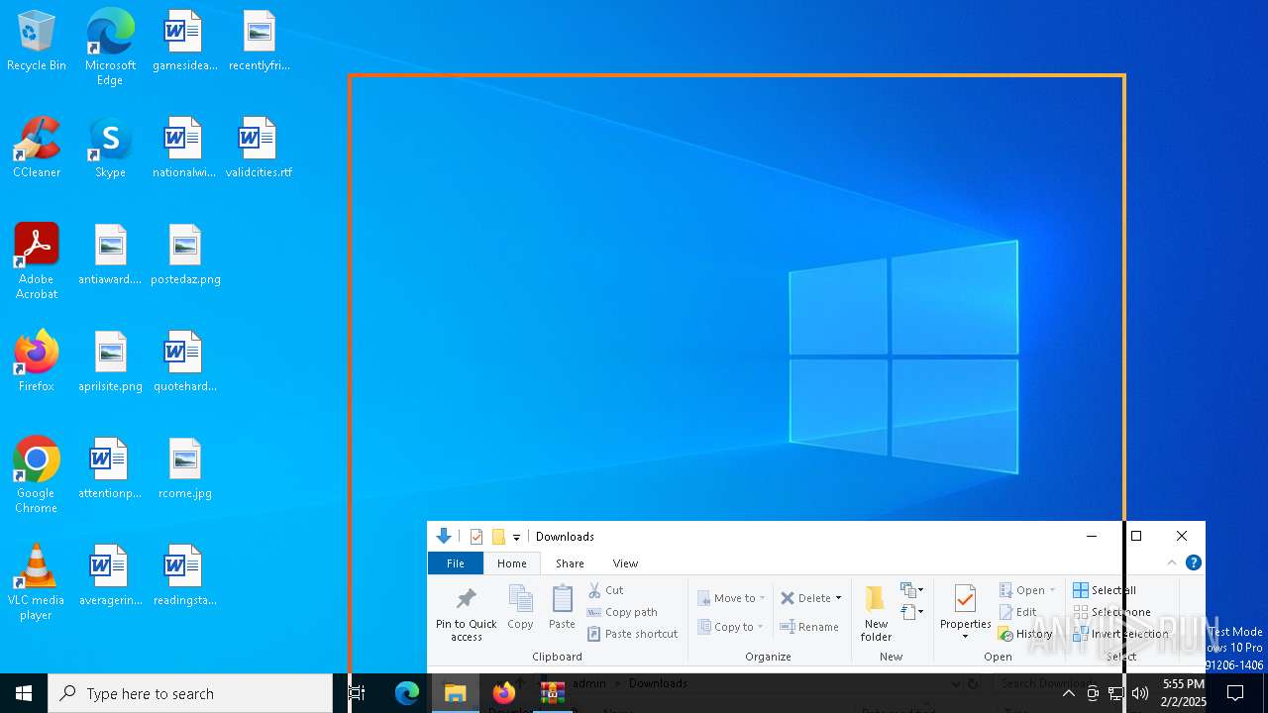Screen dimensions: 1268x713
Task: Open volume control in system tray
Action: click(x=1140, y=693)
